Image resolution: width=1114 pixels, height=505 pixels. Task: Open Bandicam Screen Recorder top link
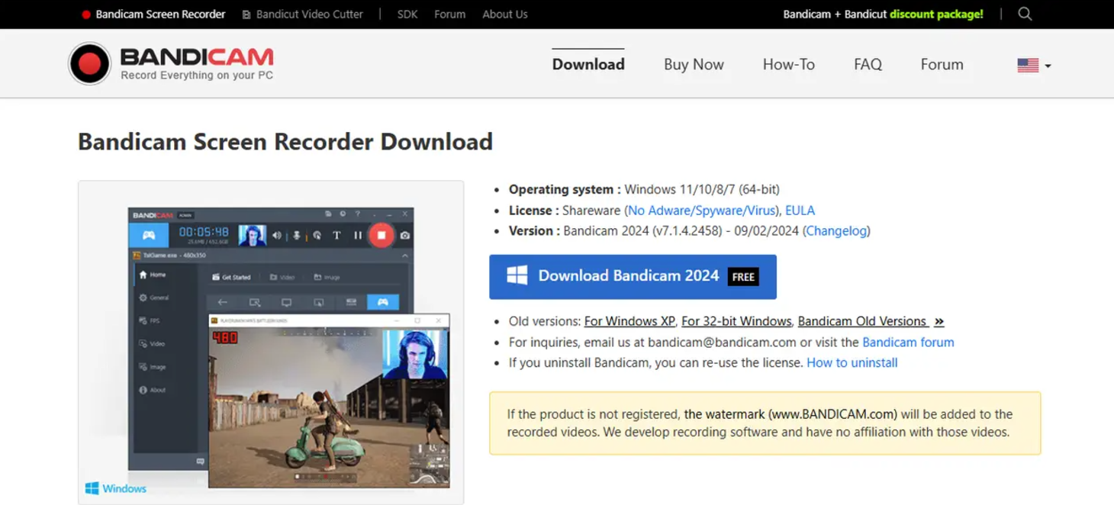pos(153,14)
